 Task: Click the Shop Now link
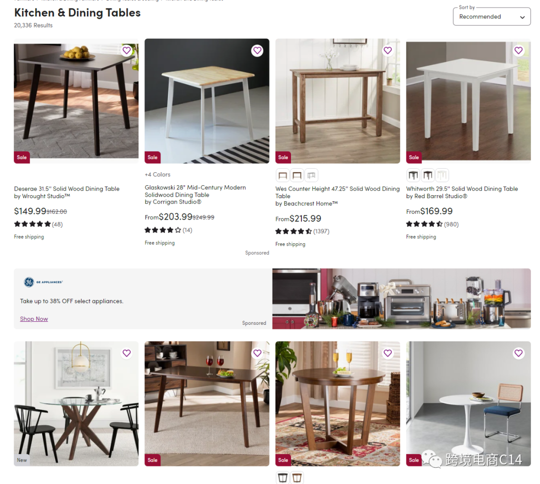[34, 319]
